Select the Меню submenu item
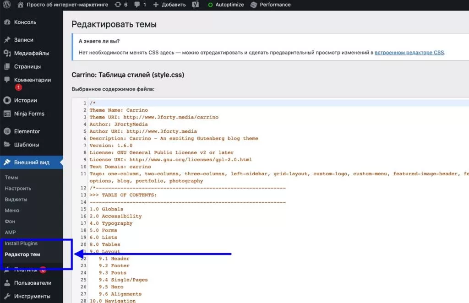 point(12,211)
